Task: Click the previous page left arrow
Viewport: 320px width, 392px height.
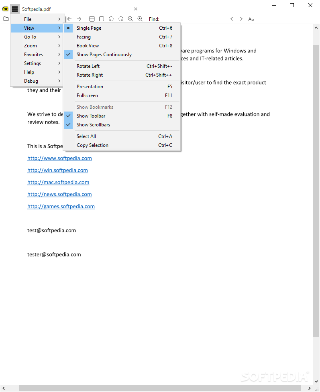Action: tap(69, 19)
